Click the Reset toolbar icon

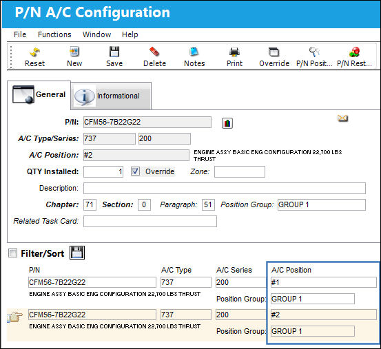(34, 52)
